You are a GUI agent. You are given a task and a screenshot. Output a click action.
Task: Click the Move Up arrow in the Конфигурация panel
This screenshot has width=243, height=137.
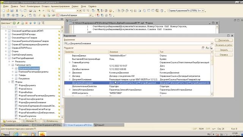(30, 23)
